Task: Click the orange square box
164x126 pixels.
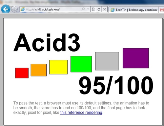Action: (x=39, y=70)
